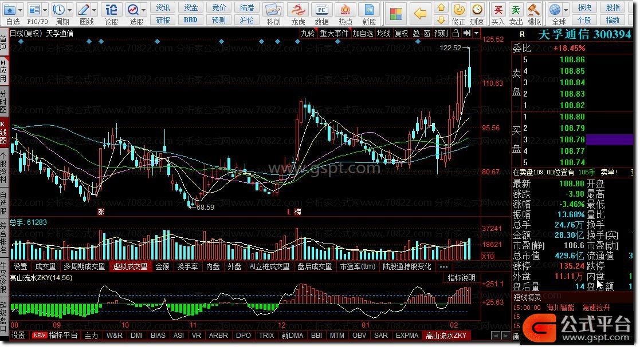
Task: Toggle 重大事件 major events display
Action: tap(334, 33)
